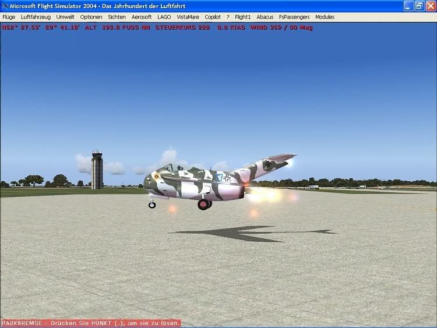Open the ? help menu
Screen dimensions: 437x328
[228, 17]
